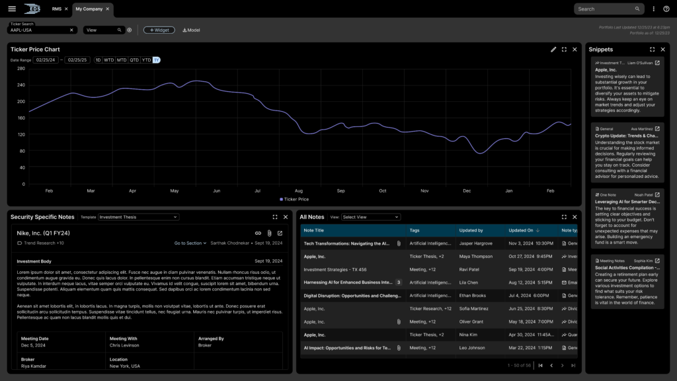This screenshot has height=381, width=677.
Task: Open Leveraging AI snippet externally
Action: click(657, 195)
